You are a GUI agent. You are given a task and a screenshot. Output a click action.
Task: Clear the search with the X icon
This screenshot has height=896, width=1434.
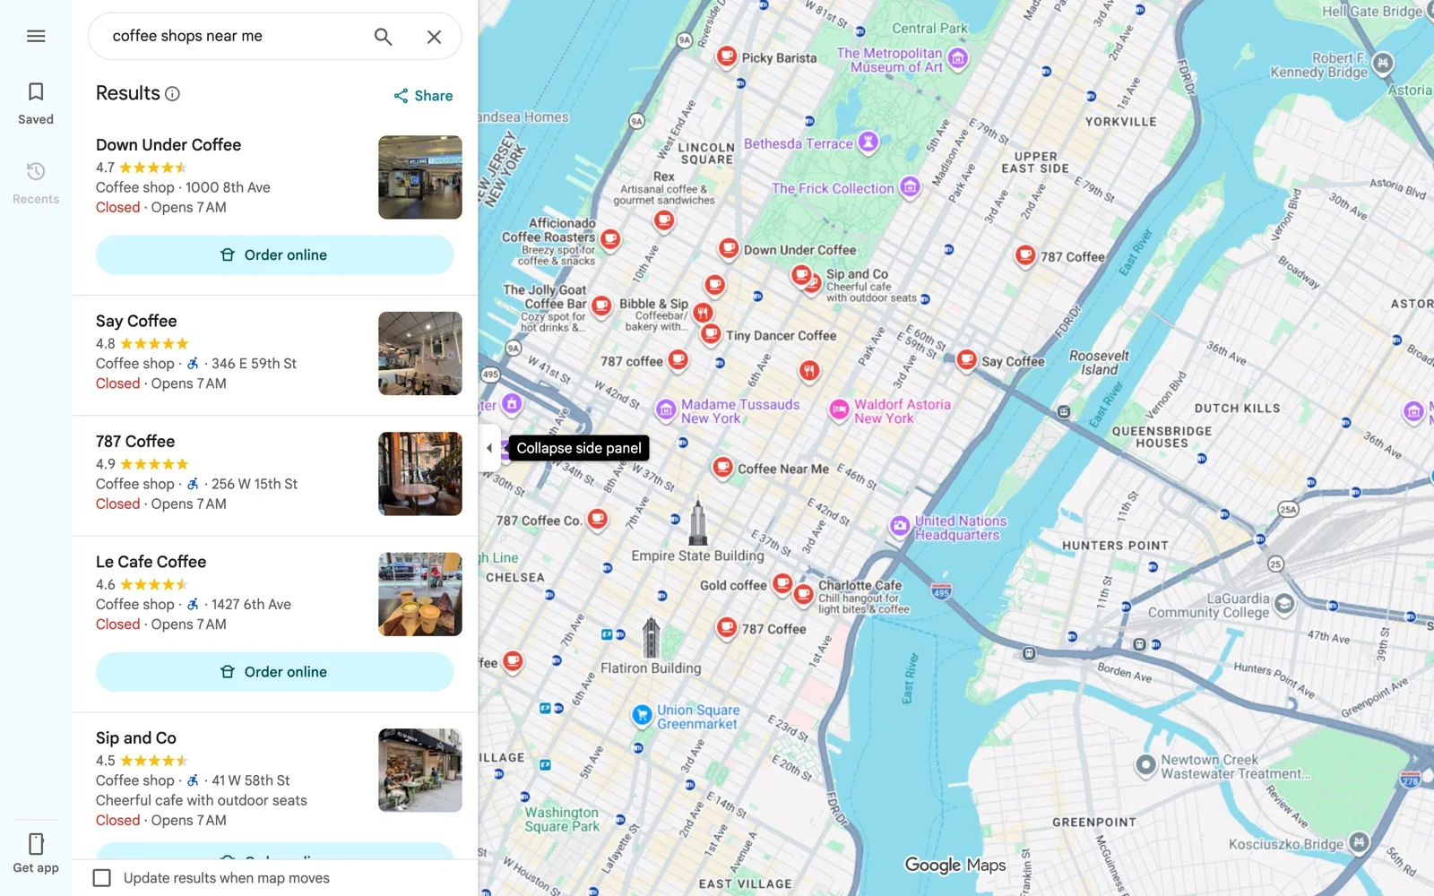434,37
